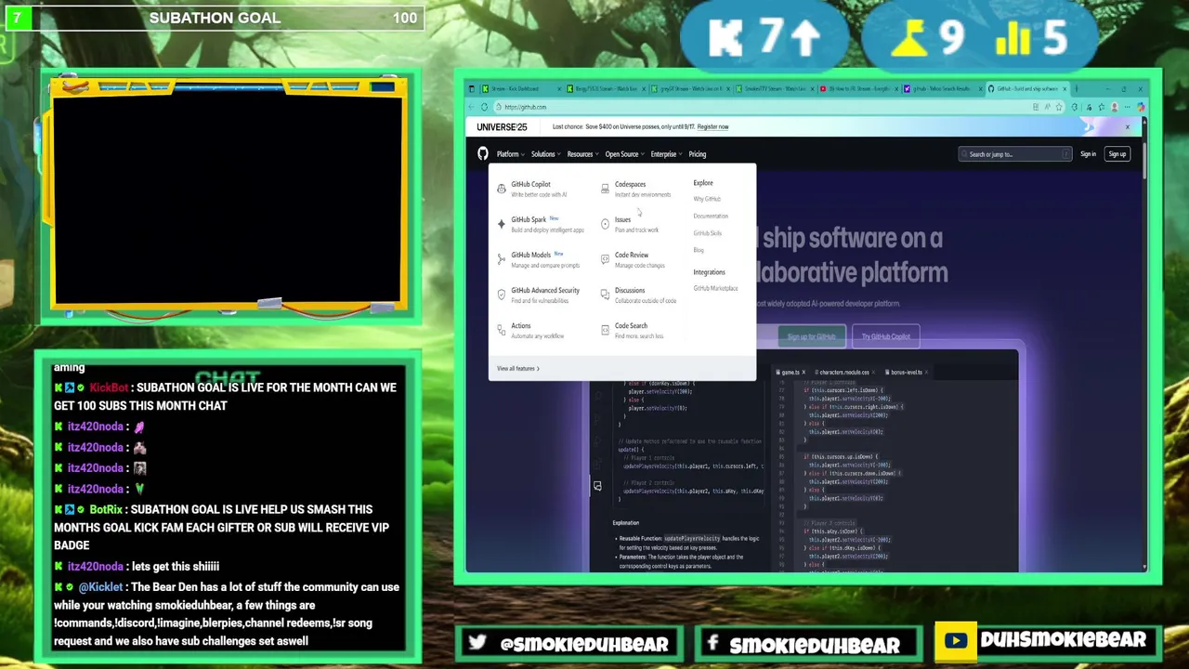Screen dimensions: 1189x669
Task: Close the Stream - Kick Dashboard browser tab
Action: (559, 89)
